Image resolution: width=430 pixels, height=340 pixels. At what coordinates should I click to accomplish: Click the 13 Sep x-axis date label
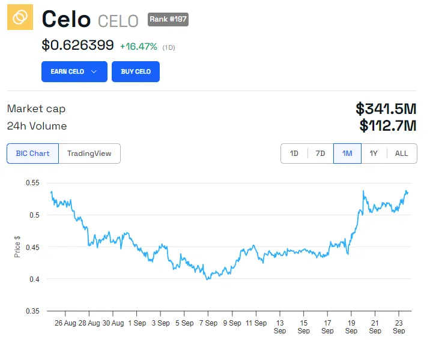[279, 326]
